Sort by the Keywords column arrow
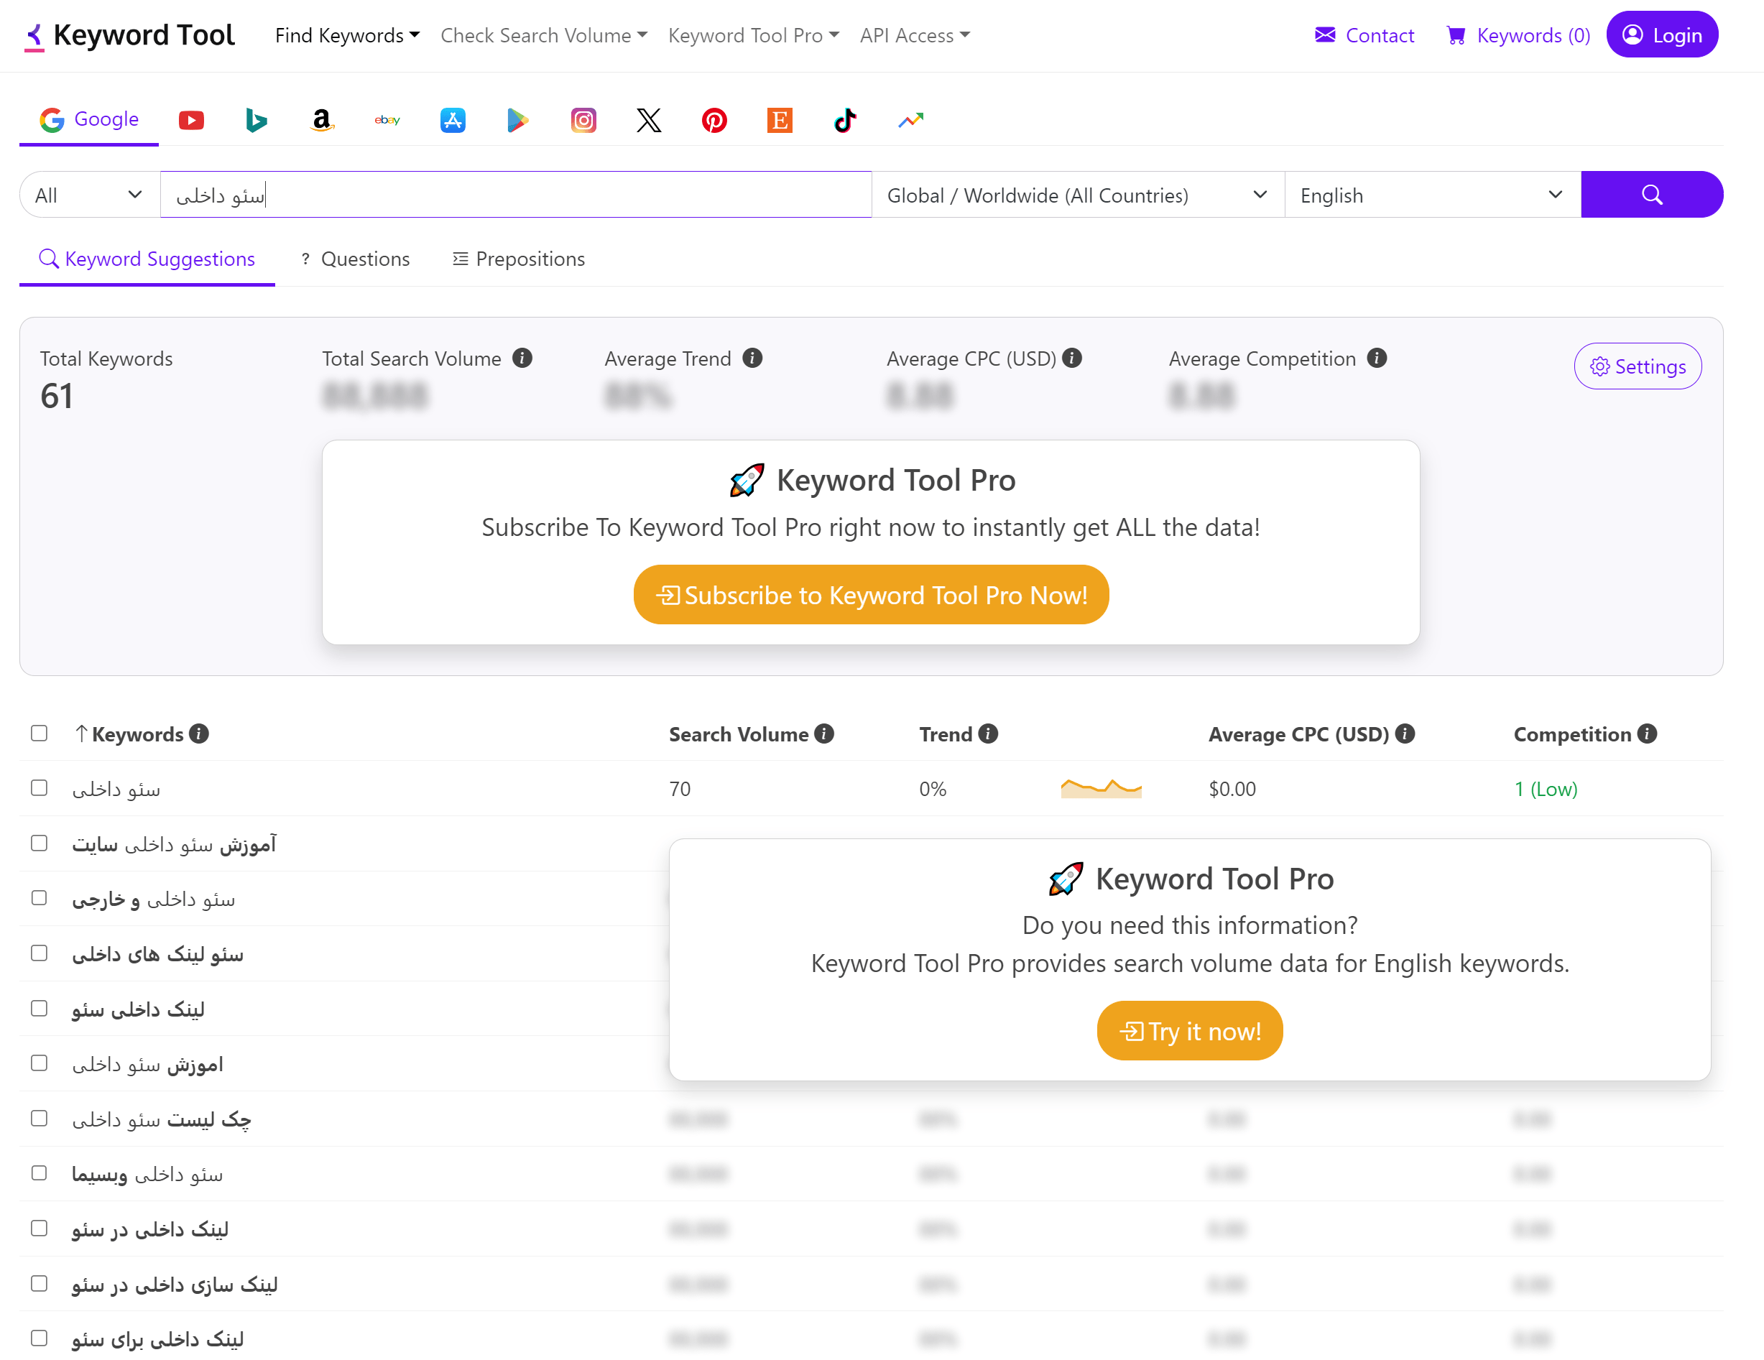 click(x=80, y=734)
